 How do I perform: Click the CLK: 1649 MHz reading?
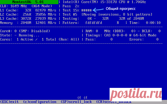13,6
